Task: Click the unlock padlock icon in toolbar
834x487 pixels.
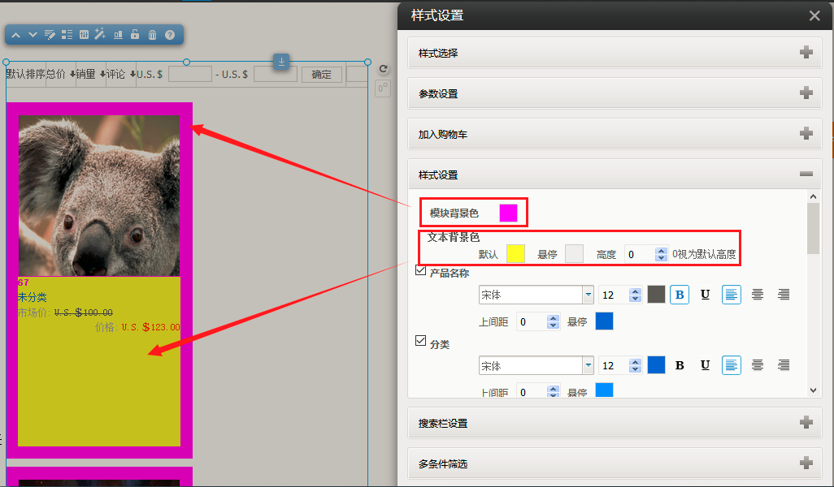Action: [135, 35]
